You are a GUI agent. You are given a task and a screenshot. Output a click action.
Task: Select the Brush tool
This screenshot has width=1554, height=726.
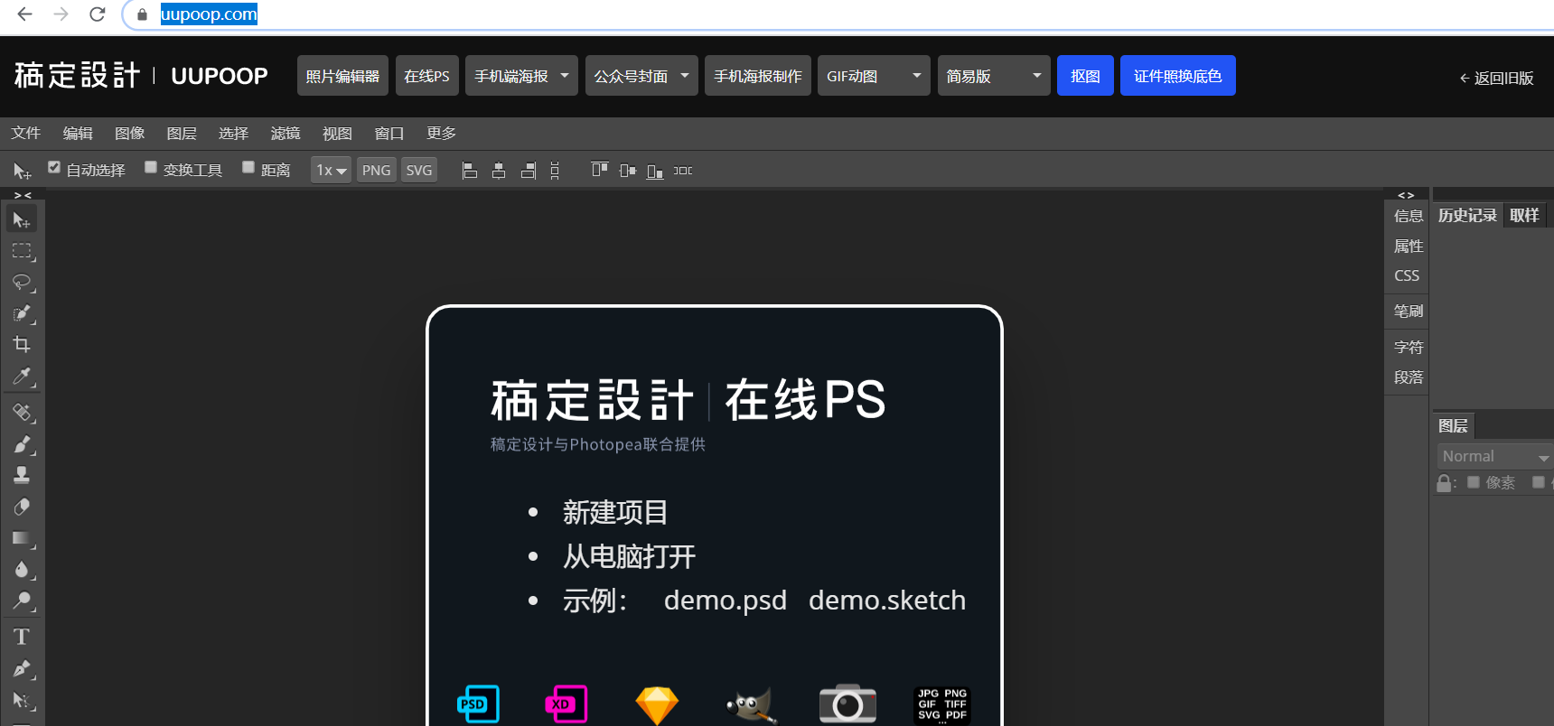coord(22,444)
